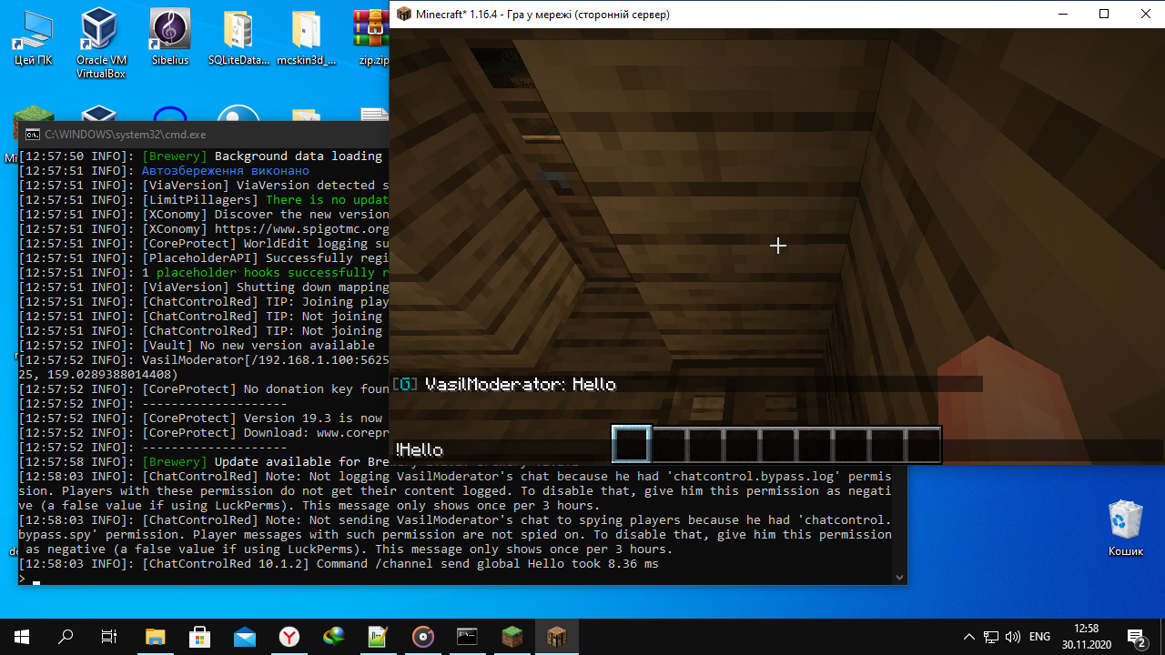This screenshot has width=1165, height=655.
Task: Open the Mail app from the taskbar
Action: point(245,636)
